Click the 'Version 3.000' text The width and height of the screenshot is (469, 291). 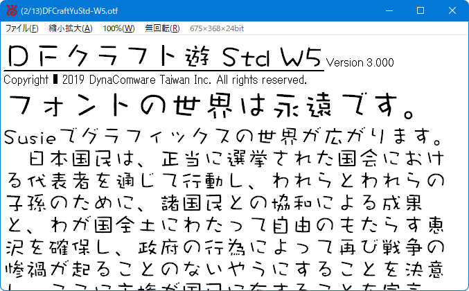tap(360, 62)
